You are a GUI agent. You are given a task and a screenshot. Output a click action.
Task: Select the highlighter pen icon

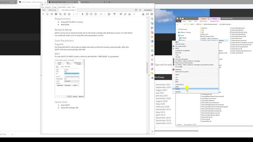pyautogui.click(x=125, y=14)
